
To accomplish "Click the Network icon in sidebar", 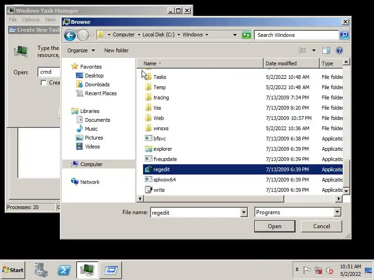I will pyautogui.click(x=75, y=182).
